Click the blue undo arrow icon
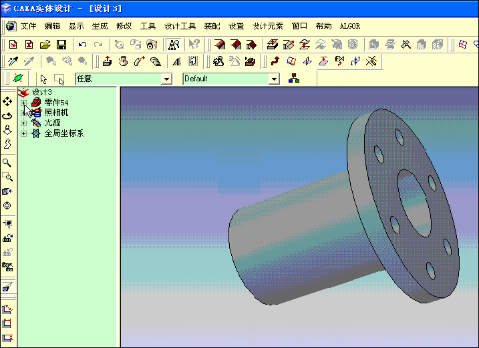 [82, 45]
